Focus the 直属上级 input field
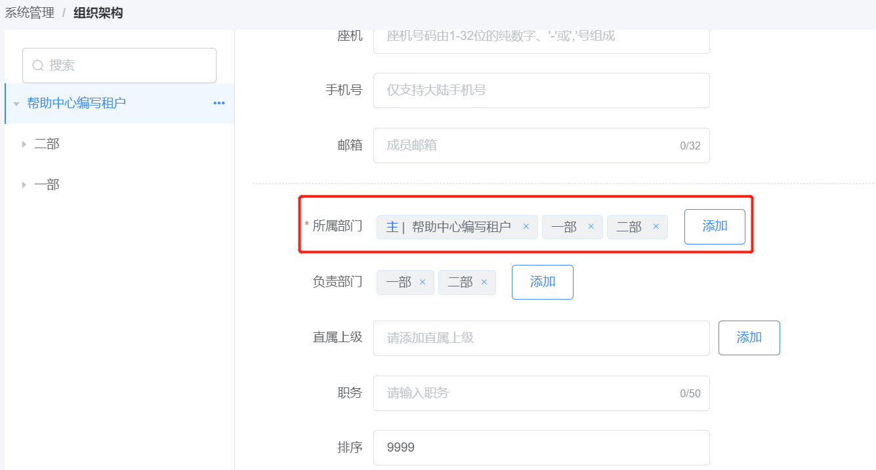The image size is (876, 470). point(541,338)
